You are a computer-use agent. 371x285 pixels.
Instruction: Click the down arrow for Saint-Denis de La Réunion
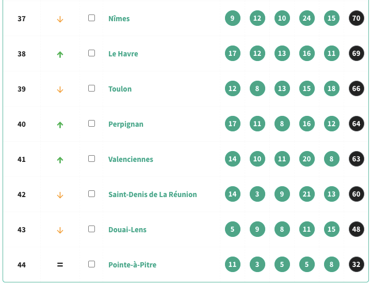pyautogui.click(x=60, y=195)
